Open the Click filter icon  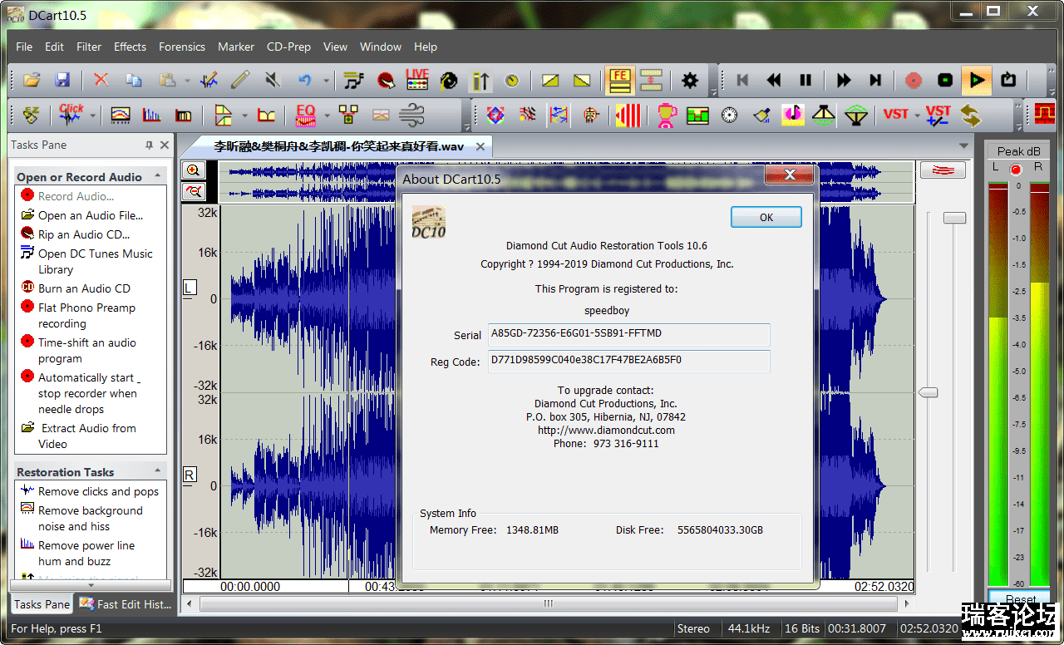click(71, 115)
